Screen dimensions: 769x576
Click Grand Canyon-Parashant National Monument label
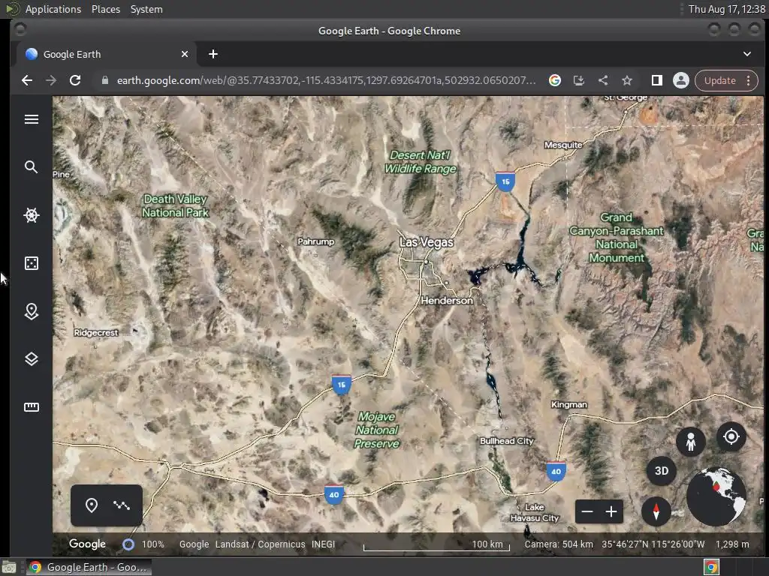click(617, 238)
